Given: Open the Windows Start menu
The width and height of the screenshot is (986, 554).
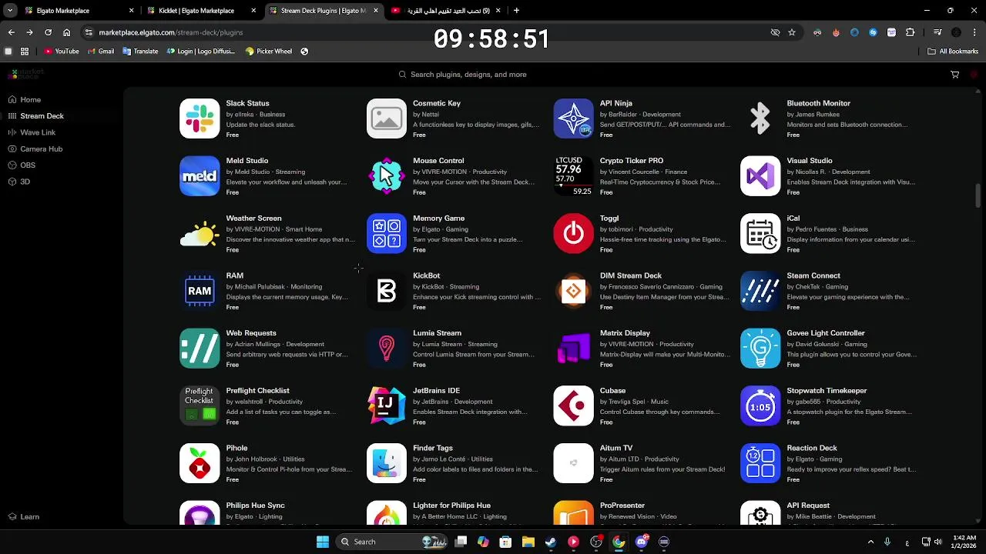Looking at the screenshot, I should (323, 542).
